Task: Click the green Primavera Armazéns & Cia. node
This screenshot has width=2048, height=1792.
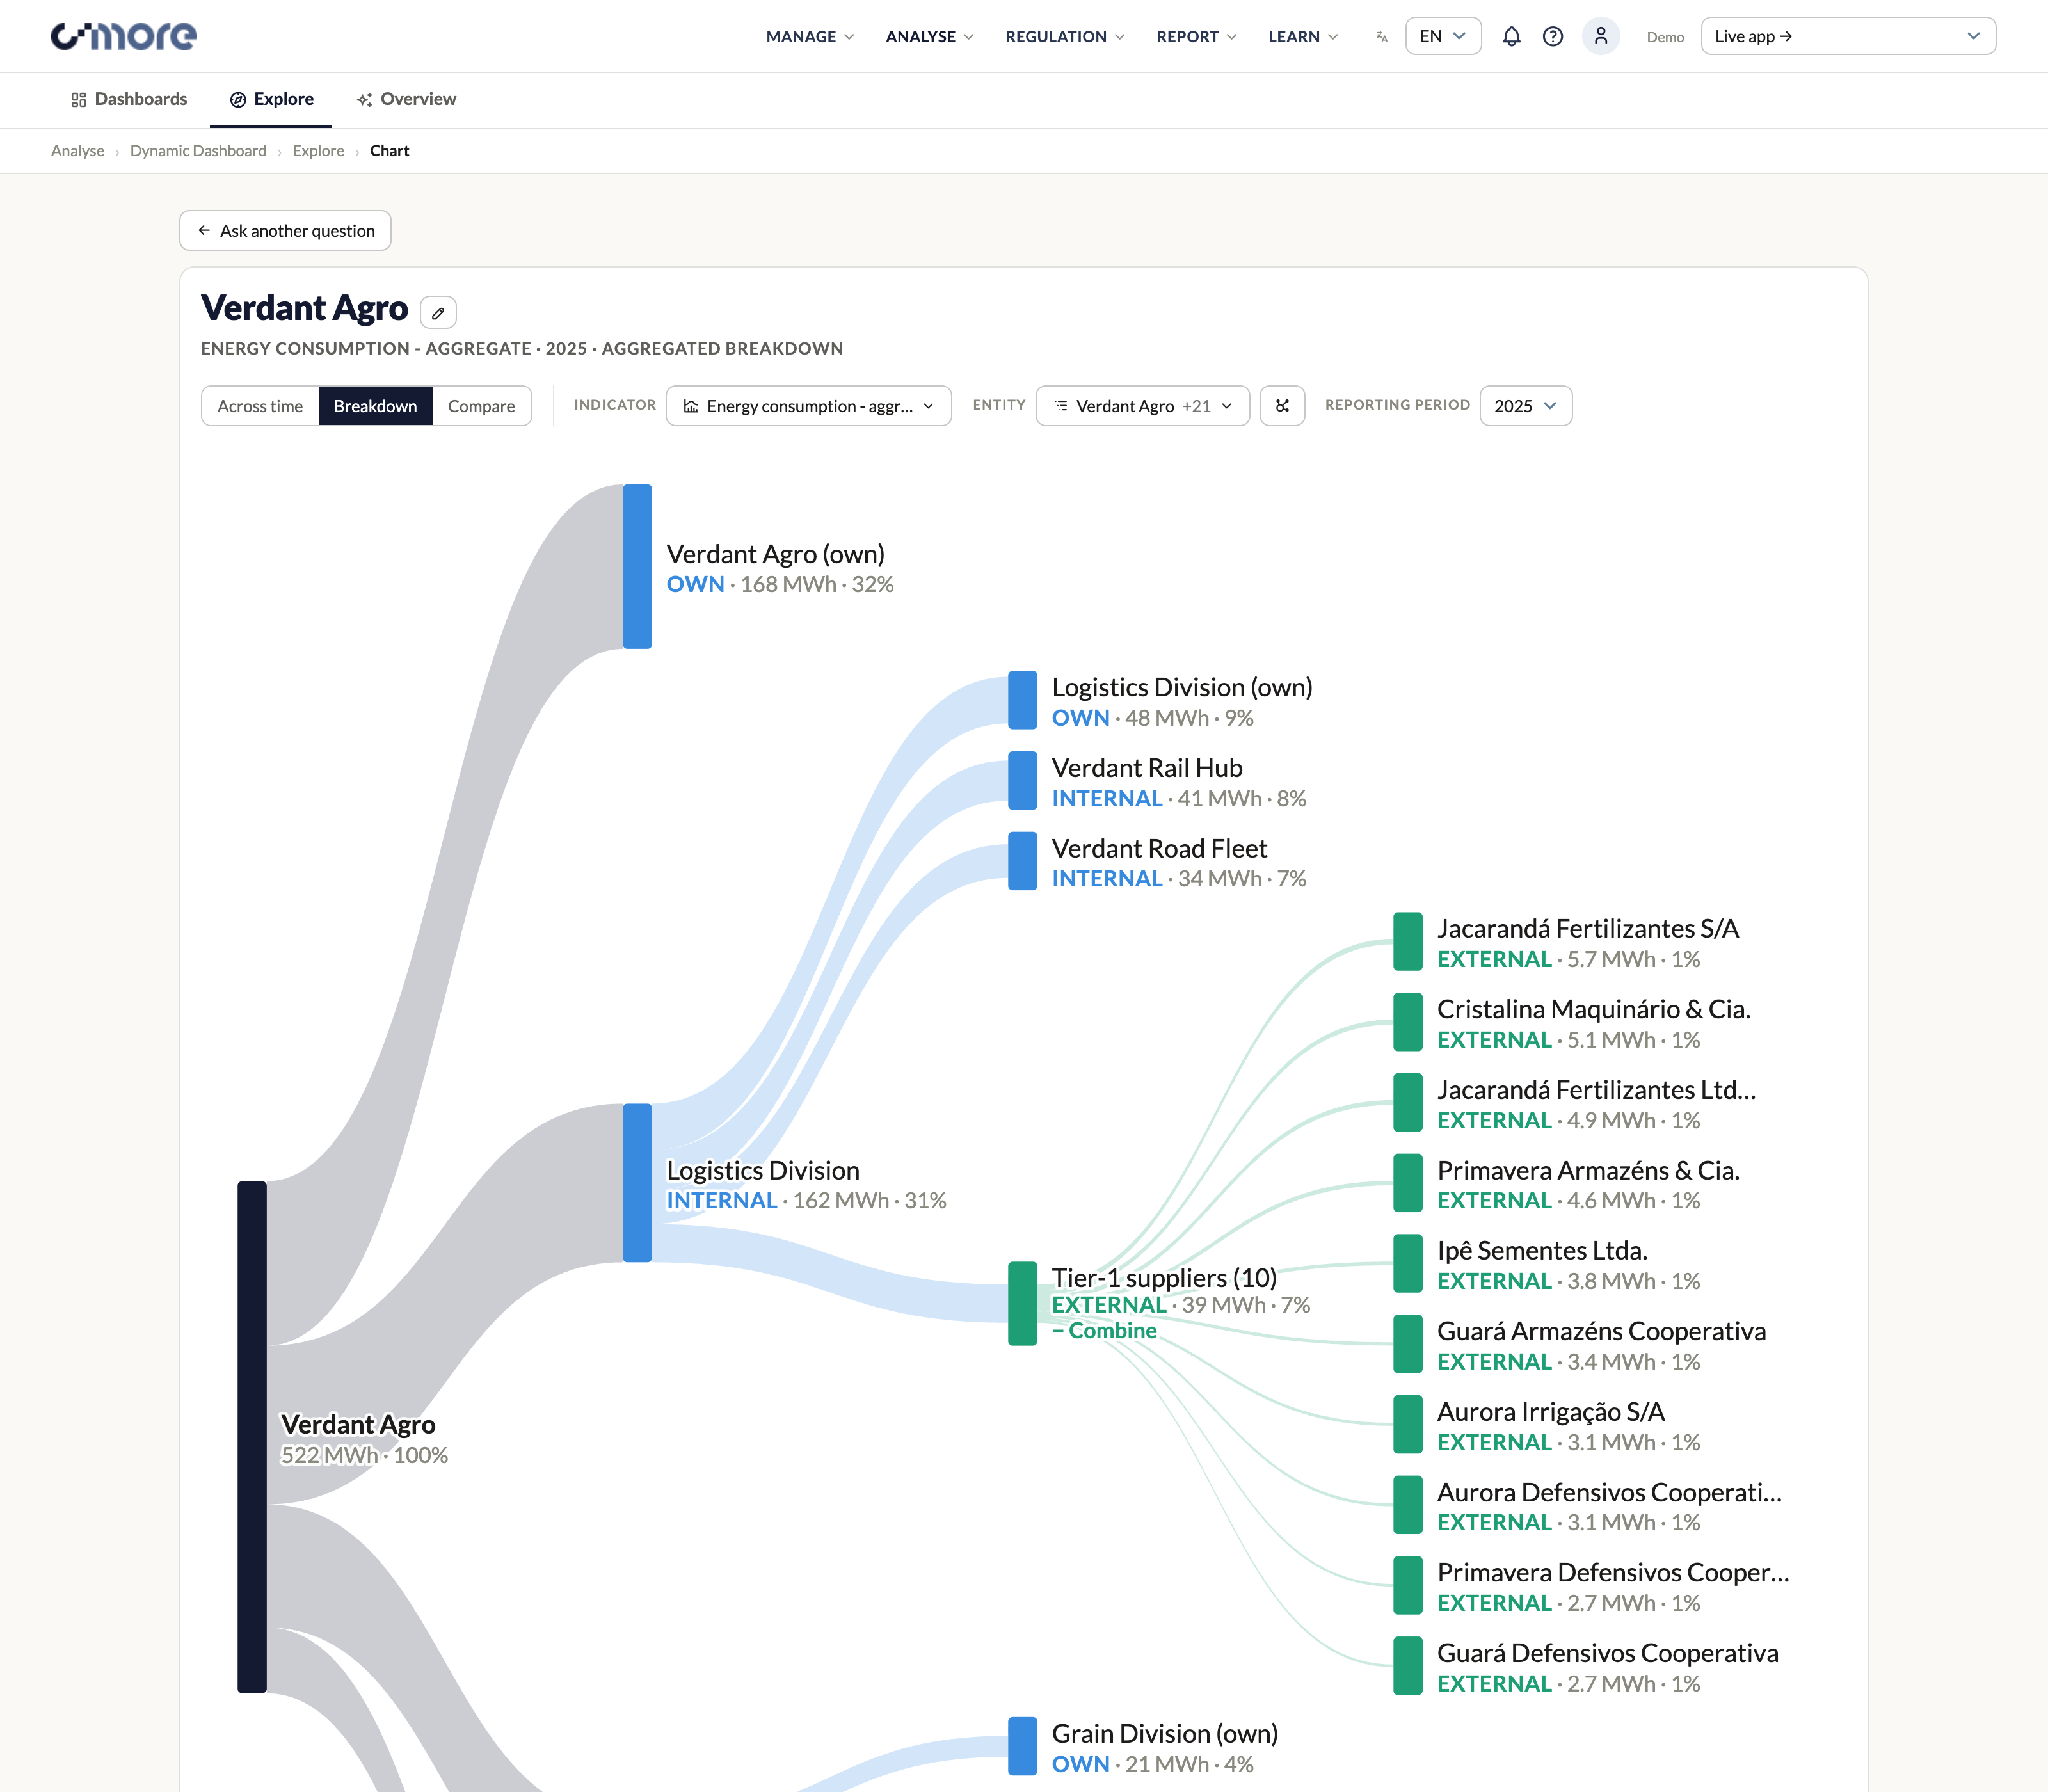Action: coord(1408,1183)
